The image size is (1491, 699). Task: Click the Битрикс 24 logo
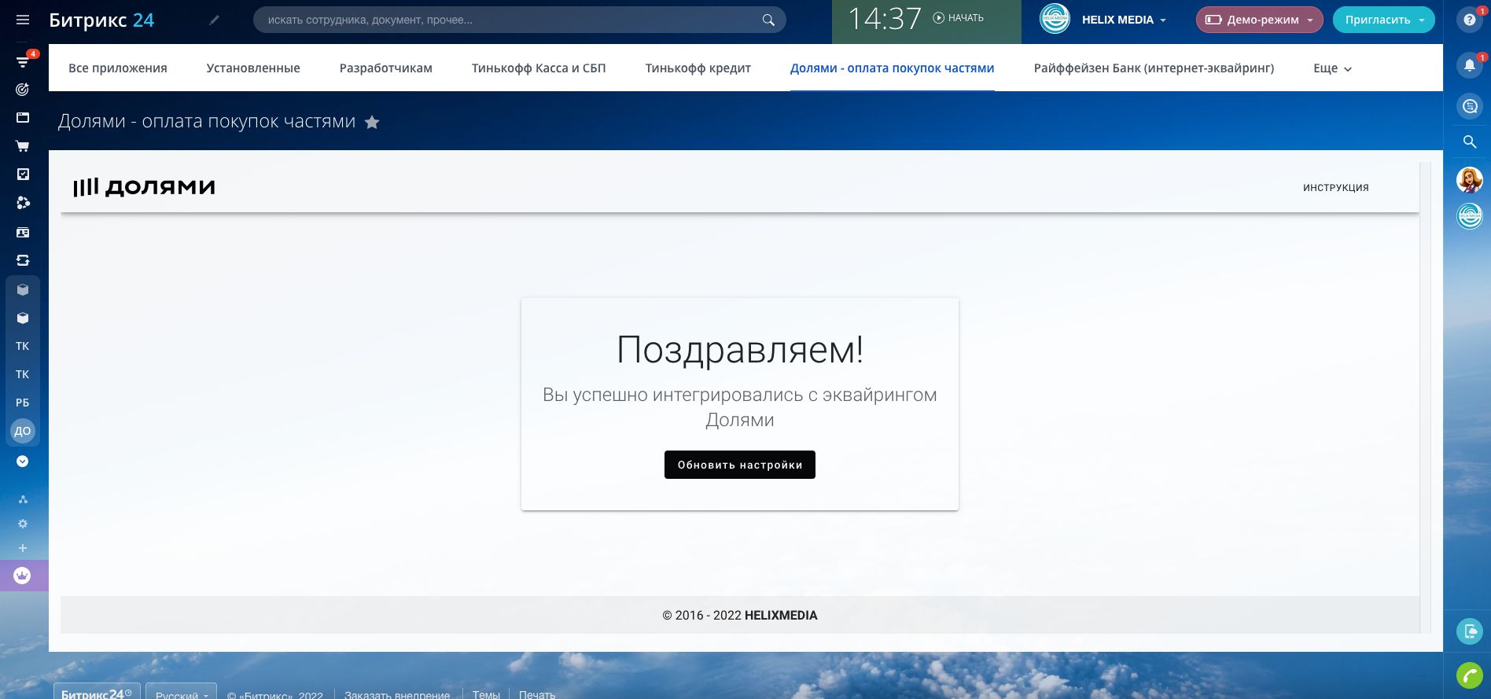coord(101,20)
